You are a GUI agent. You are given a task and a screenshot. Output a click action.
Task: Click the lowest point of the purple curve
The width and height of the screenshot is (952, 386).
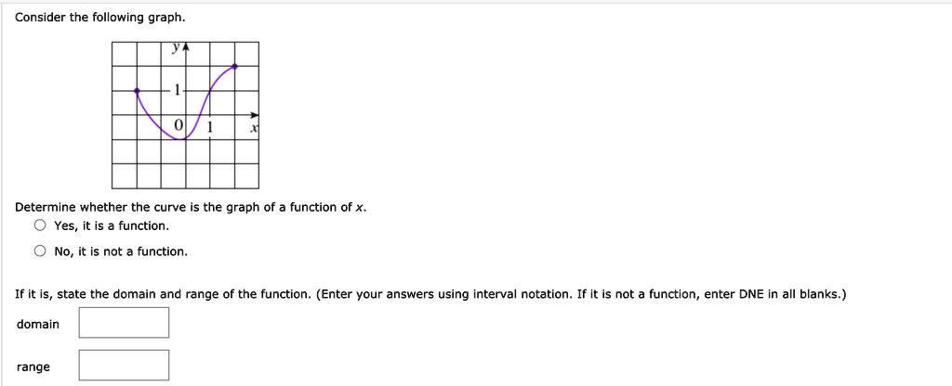[183, 139]
